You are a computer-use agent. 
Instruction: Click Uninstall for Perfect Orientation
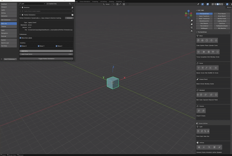(69, 18)
